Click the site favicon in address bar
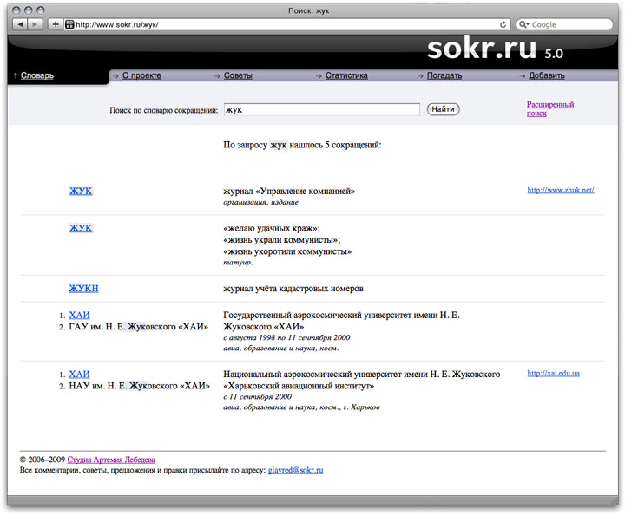 point(69,24)
